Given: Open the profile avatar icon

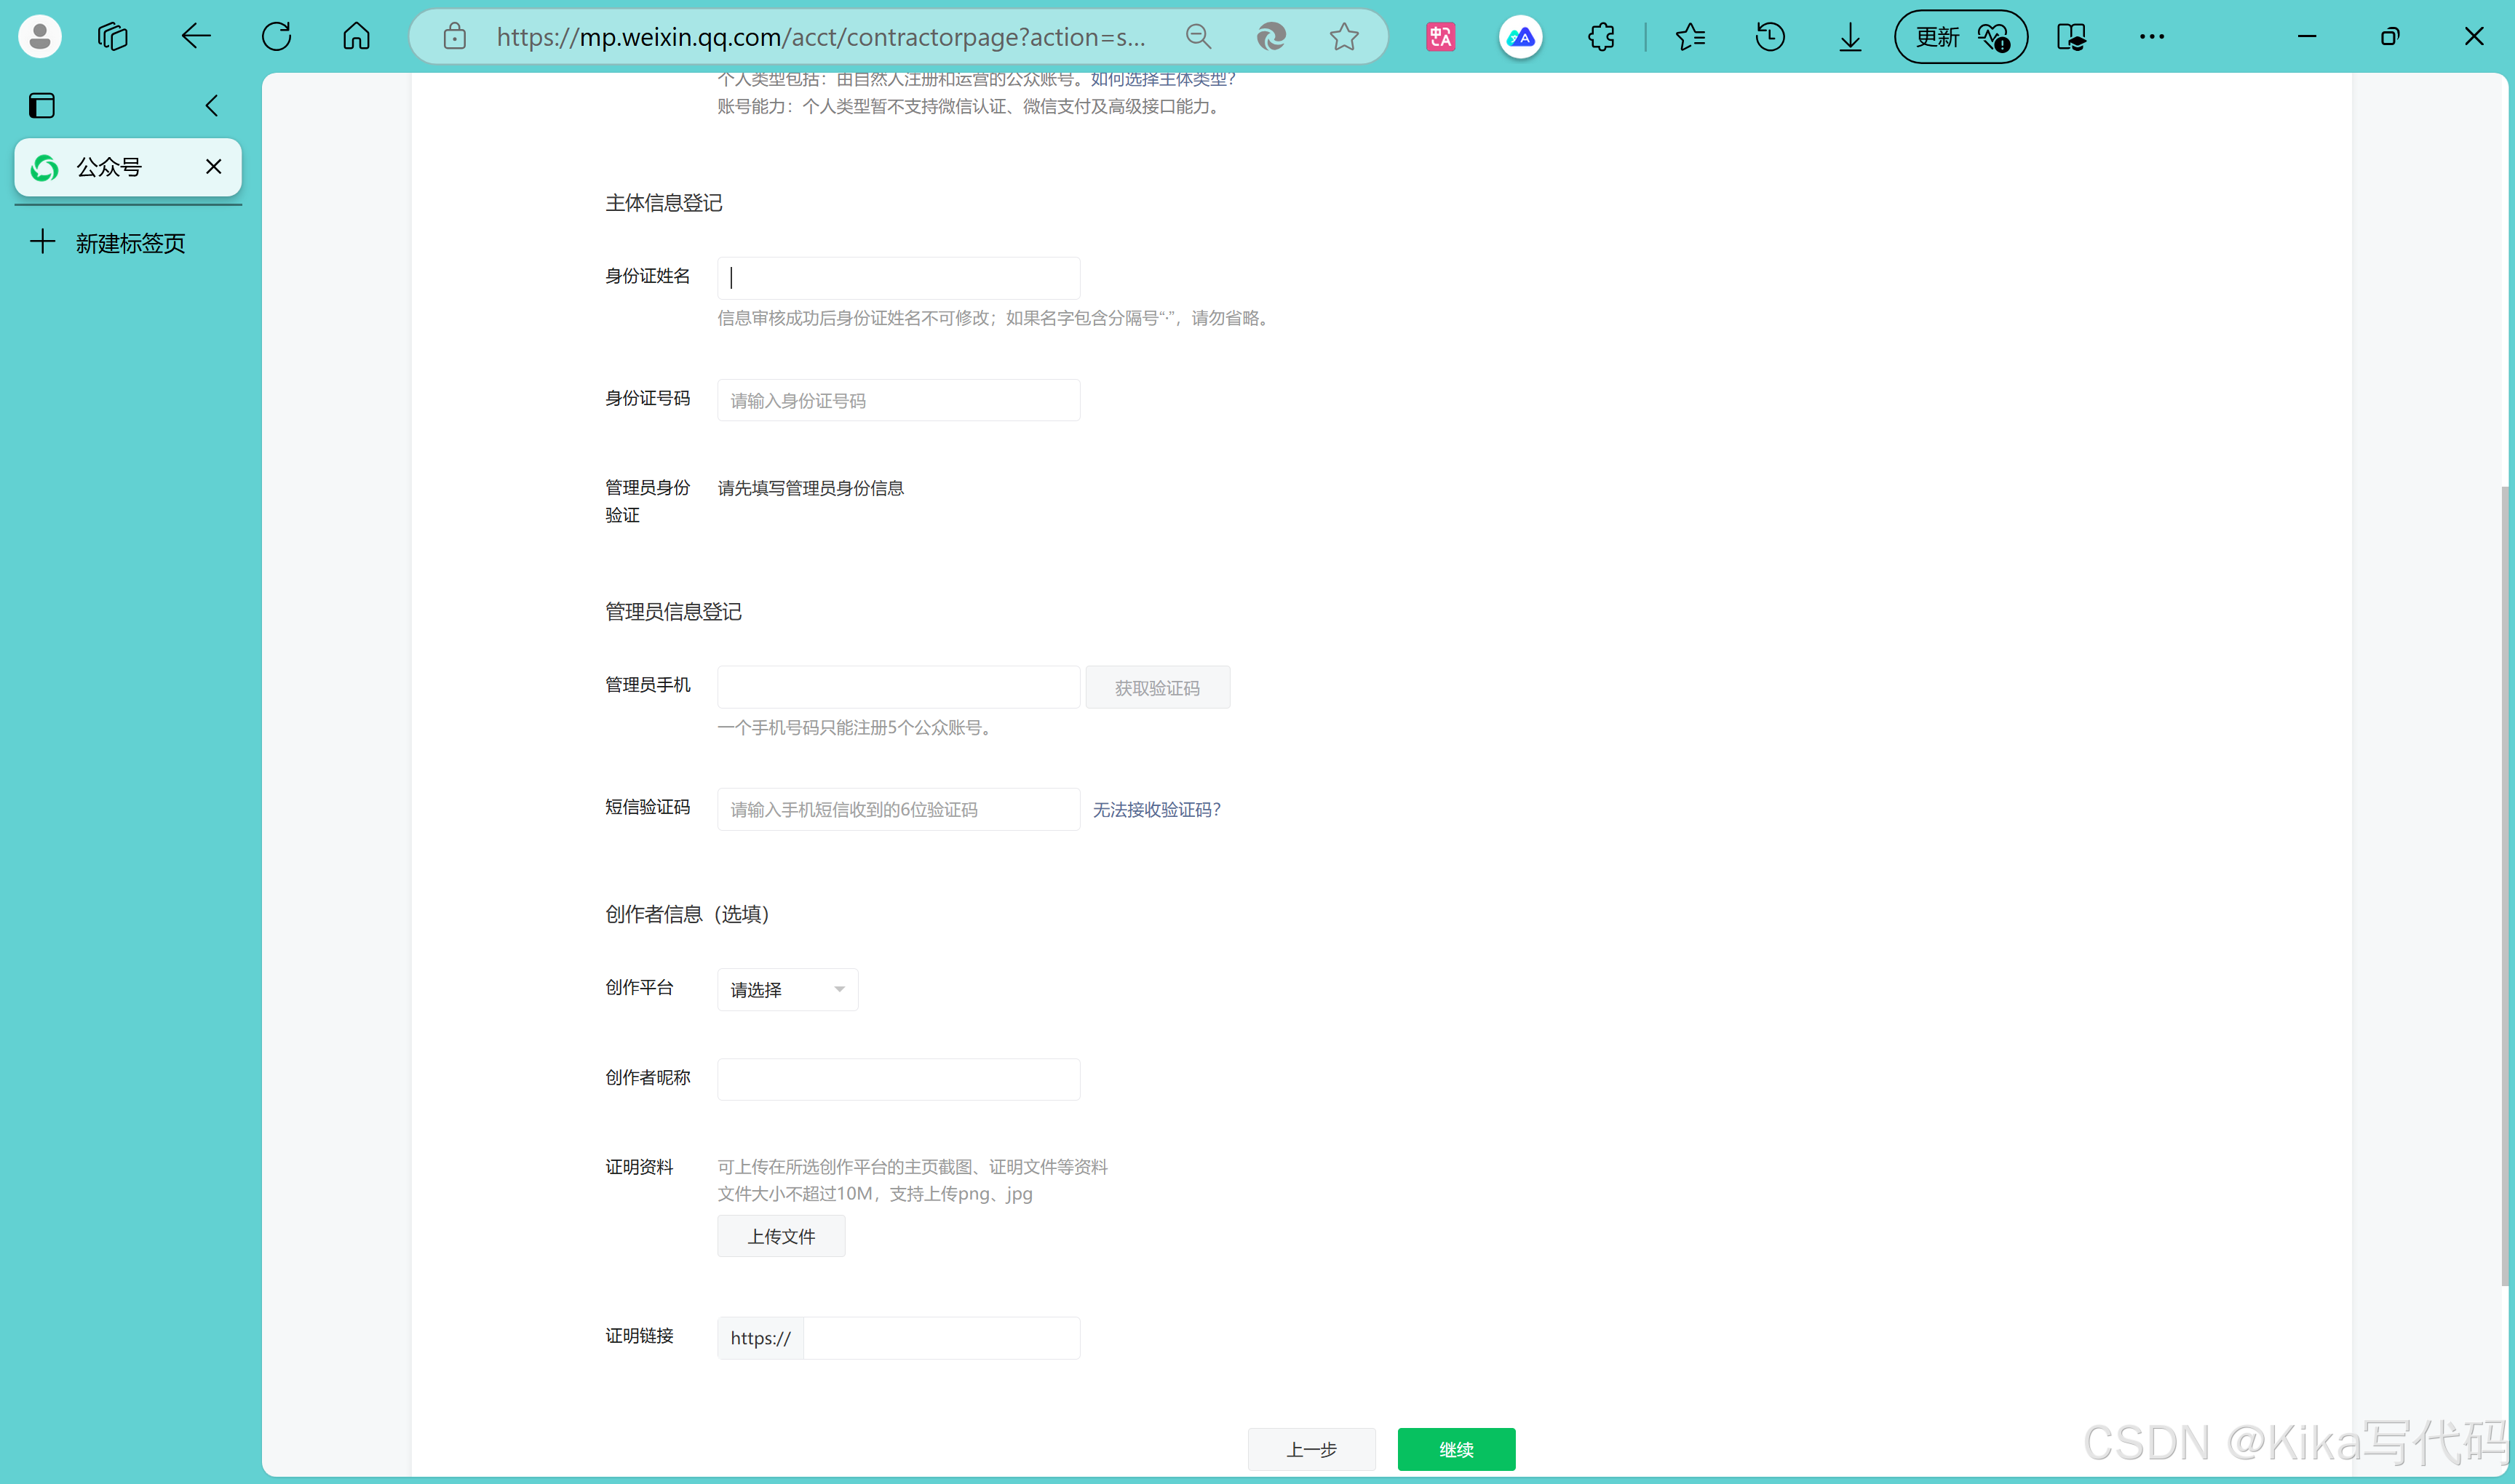Looking at the screenshot, I should point(40,37).
